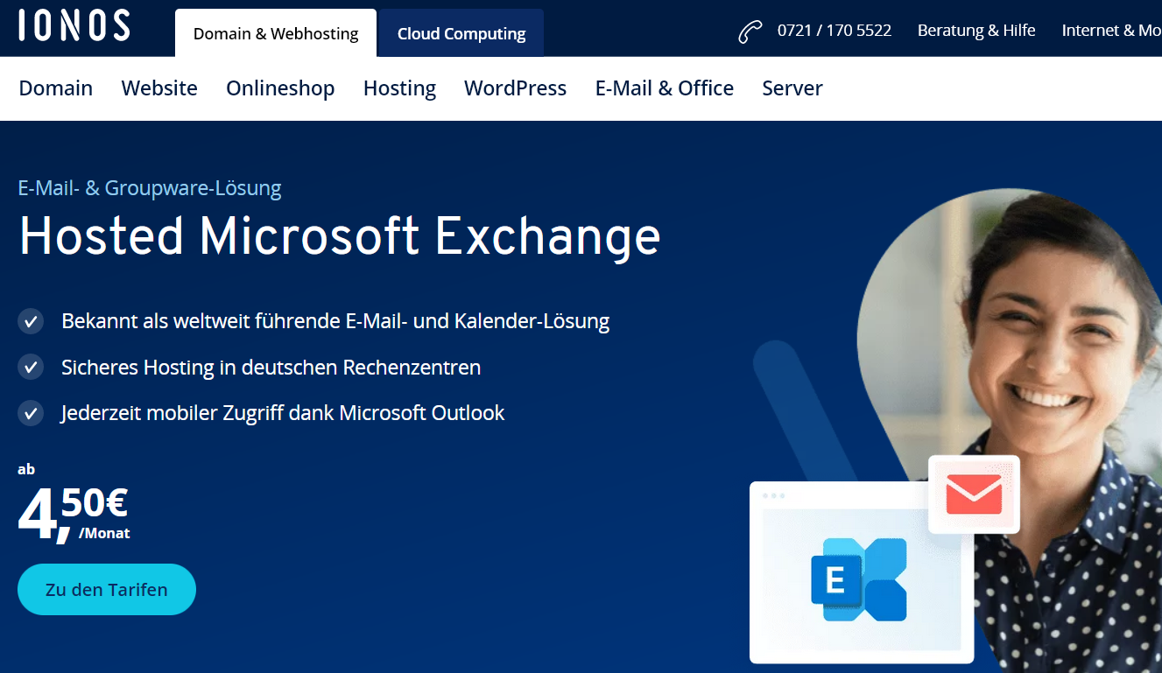Click checkmark icon beside Sicheres Hosting line
Image resolution: width=1162 pixels, height=673 pixels.
point(31,367)
